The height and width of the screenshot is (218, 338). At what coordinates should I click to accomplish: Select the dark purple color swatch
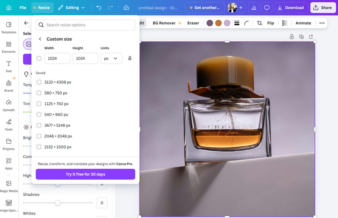coord(210,23)
